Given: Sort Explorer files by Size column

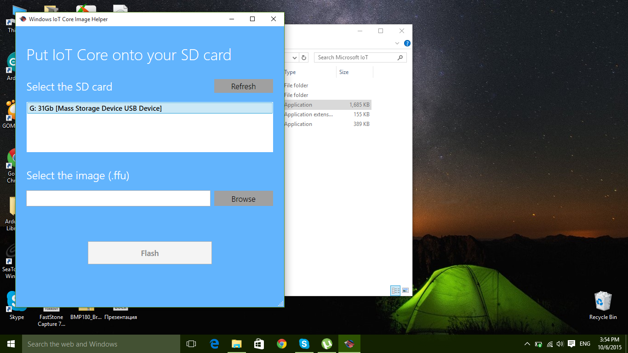Looking at the screenshot, I should [354, 72].
